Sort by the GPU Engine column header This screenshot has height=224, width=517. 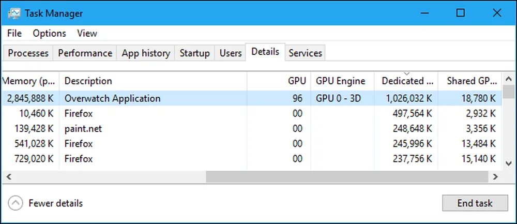pos(341,81)
